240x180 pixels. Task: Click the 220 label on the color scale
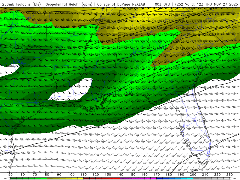pyautogui.click(x=217, y=175)
